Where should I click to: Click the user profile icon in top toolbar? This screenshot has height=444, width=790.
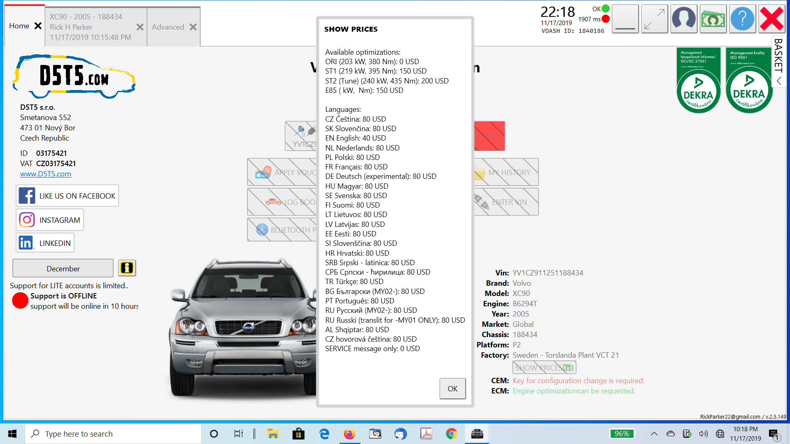pyautogui.click(x=683, y=19)
